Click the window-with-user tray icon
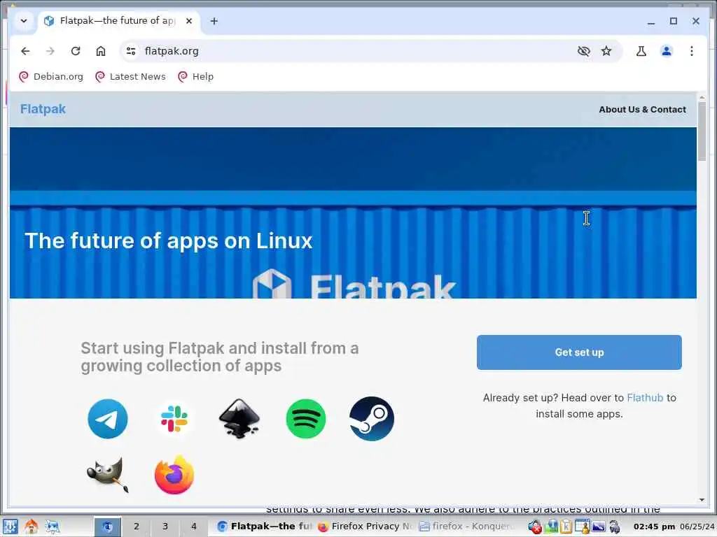 (x=582, y=527)
